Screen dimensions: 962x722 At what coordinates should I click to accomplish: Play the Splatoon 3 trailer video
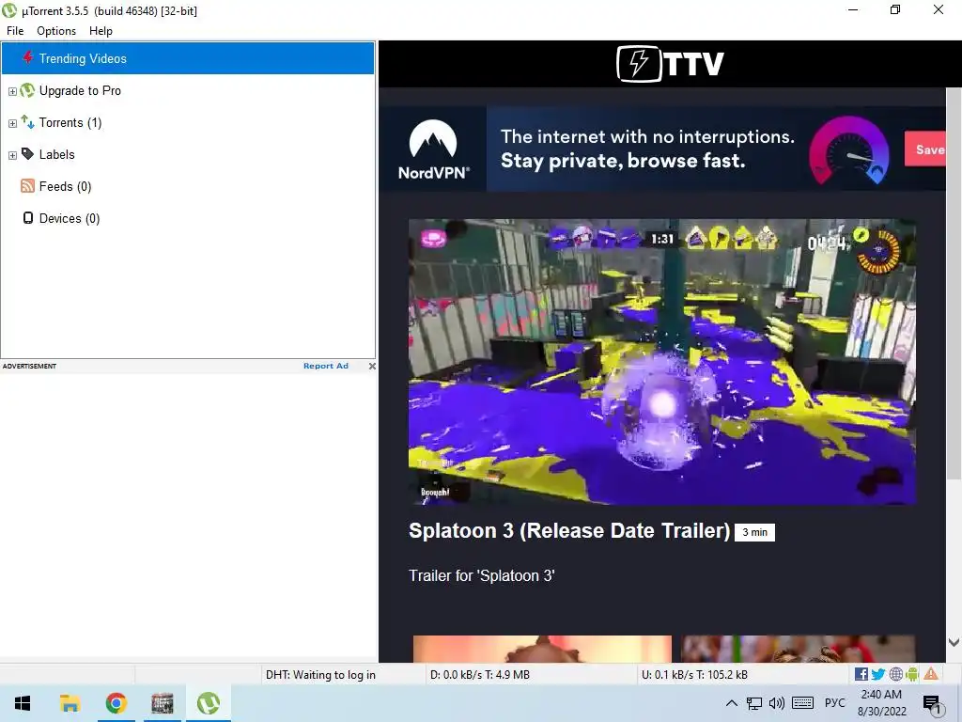click(x=662, y=362)
